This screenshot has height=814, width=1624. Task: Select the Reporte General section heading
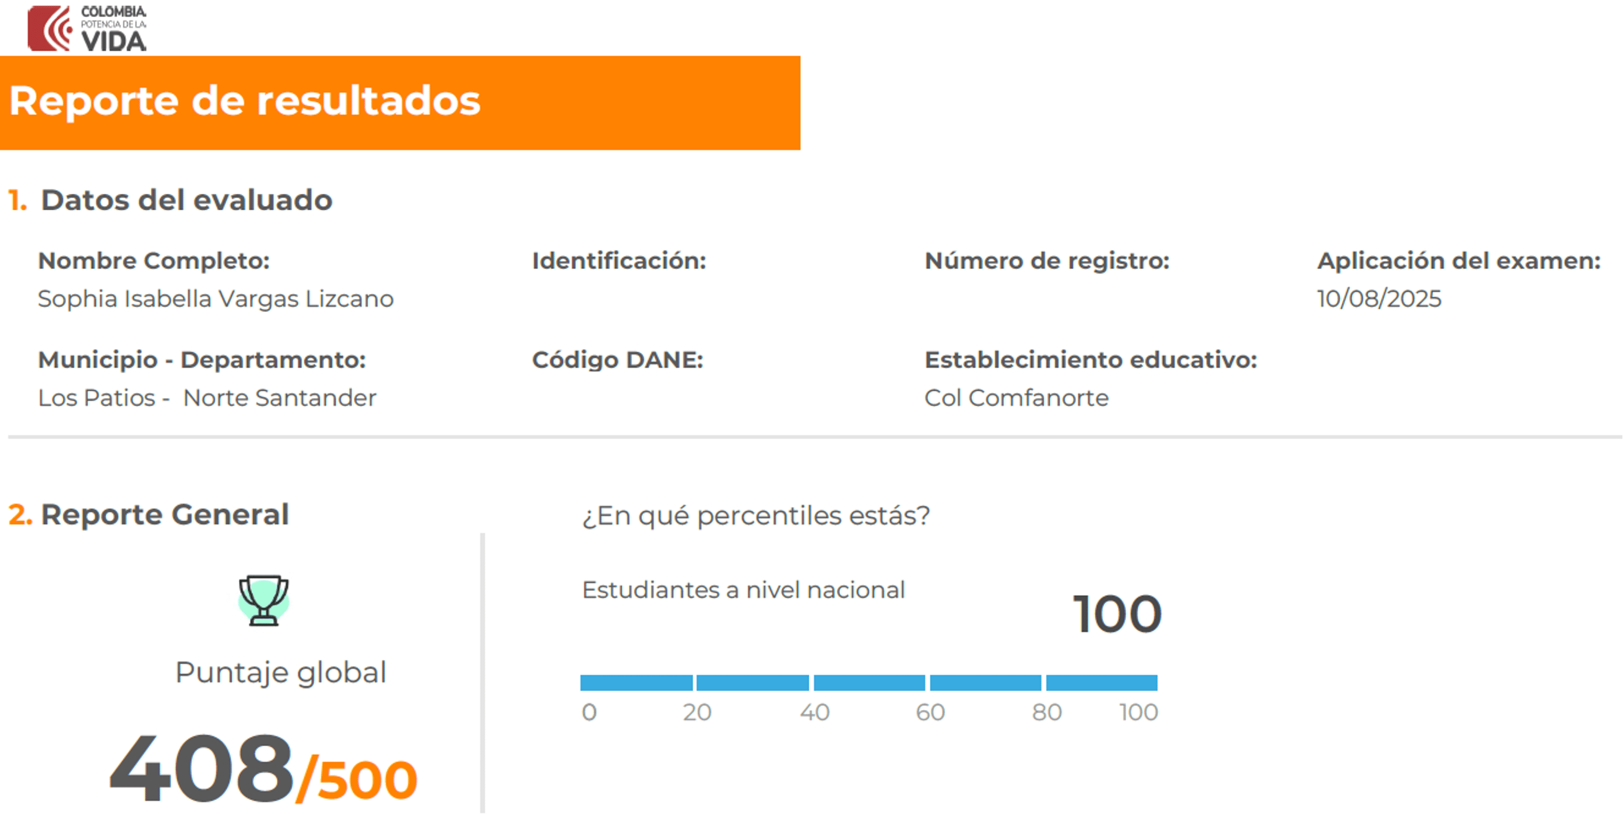(164, 515)
